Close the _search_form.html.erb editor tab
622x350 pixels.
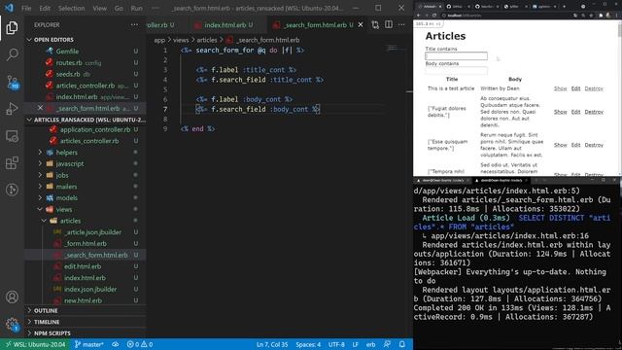point(361,24)
